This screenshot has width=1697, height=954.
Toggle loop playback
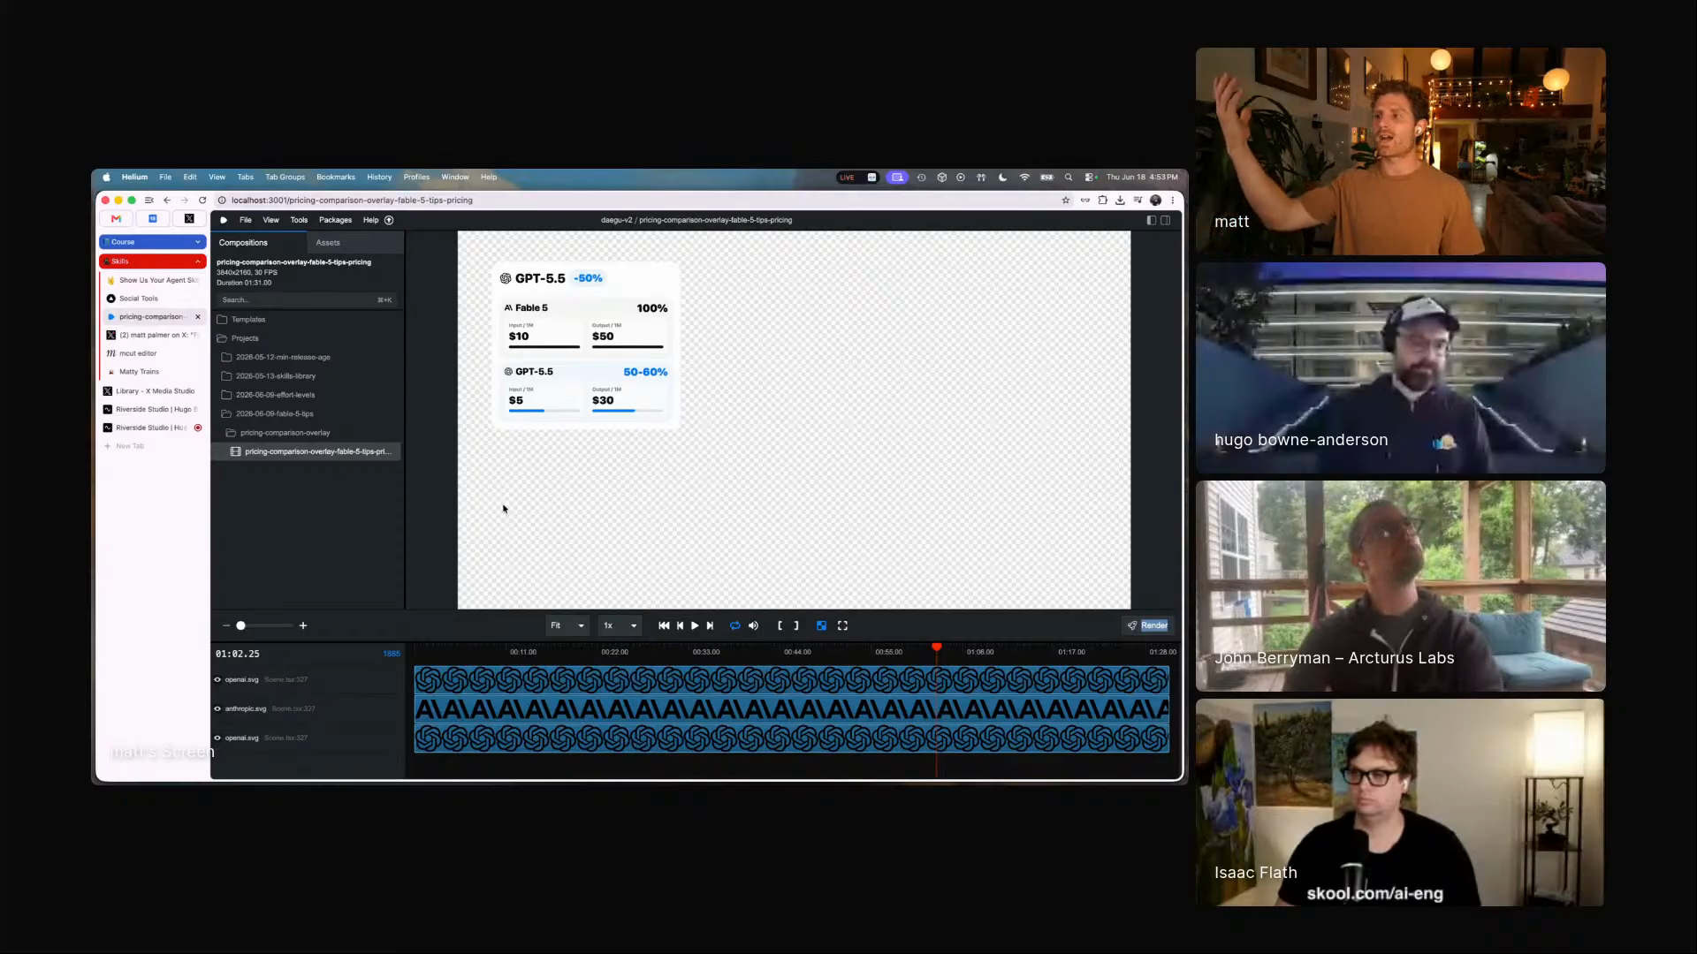point(734,625)
